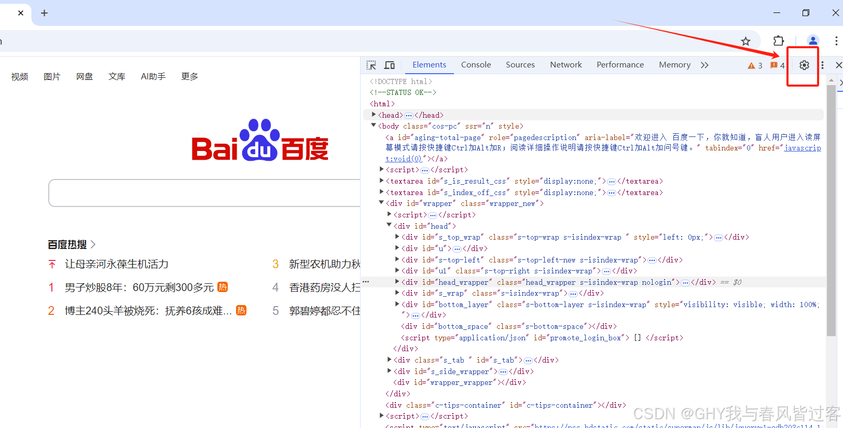Image resolution: width=843 pixels, height=428 pixels.
Task: Open a new browser tab
Action: click(x=44, y=13)
